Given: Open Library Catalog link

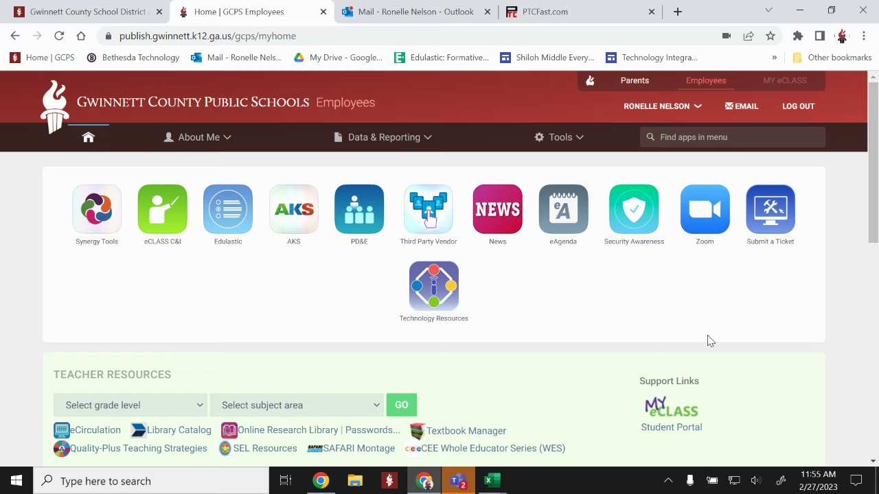Looking at the screenshot, I should pyautogui.click(x=171, y=430).
